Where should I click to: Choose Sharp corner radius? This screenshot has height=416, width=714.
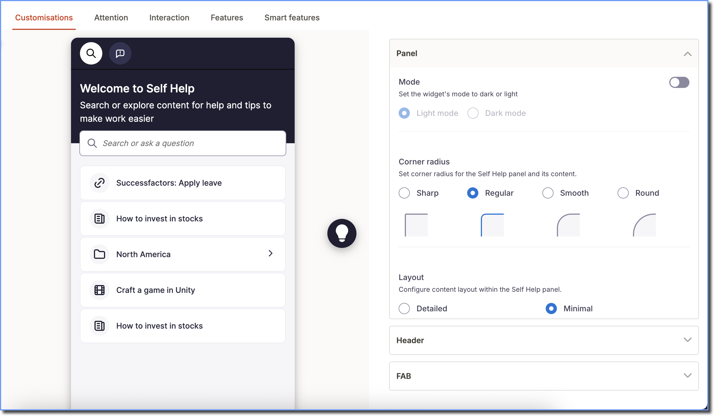coord(404,193)
